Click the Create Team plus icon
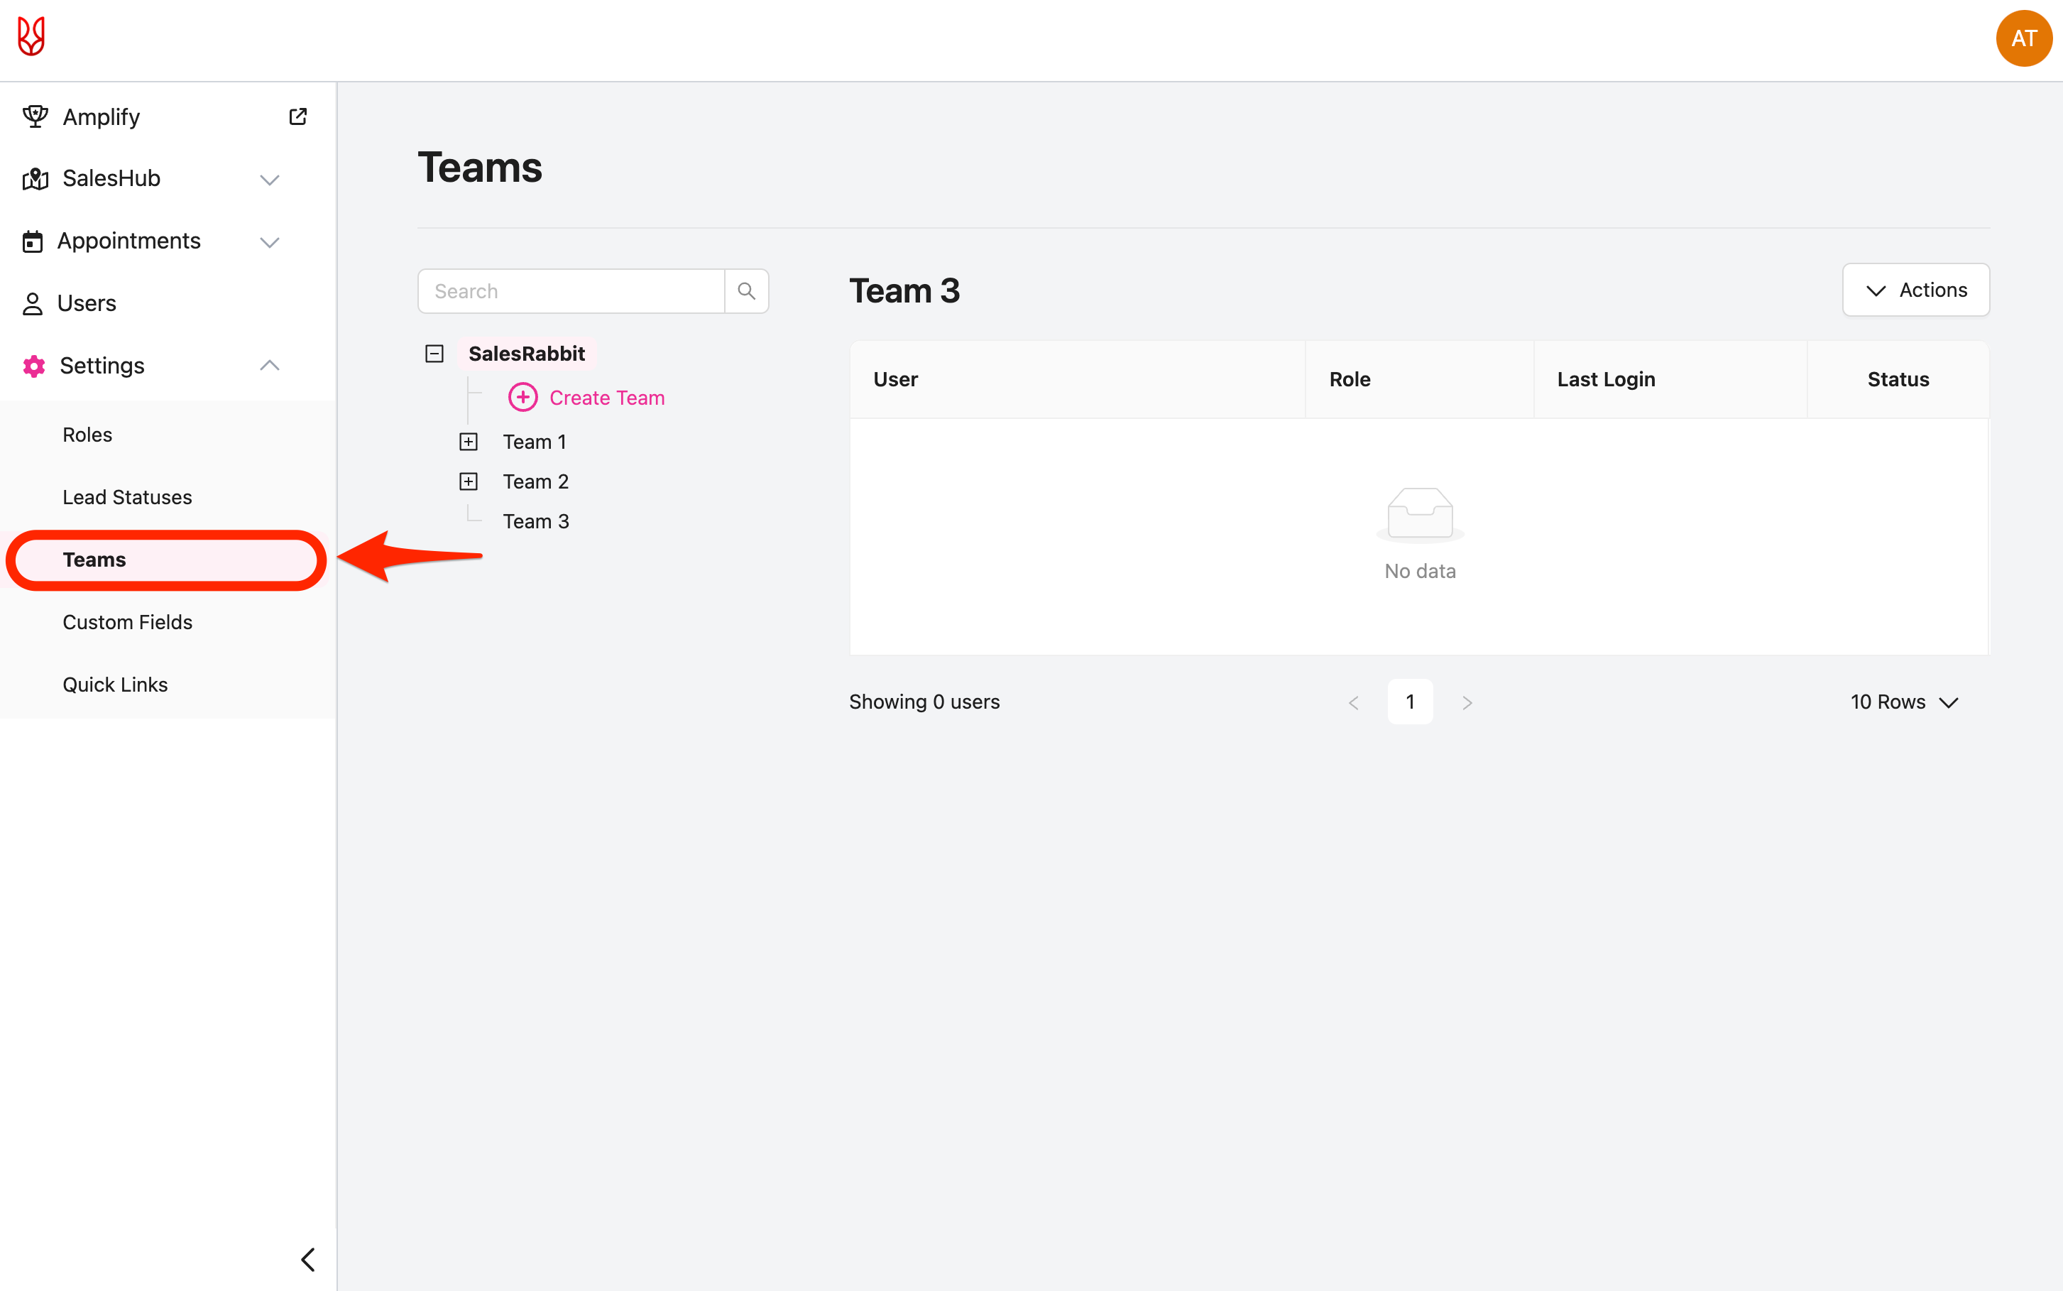The height and width of the screenshot is (1291, 2063). [522, 397]
